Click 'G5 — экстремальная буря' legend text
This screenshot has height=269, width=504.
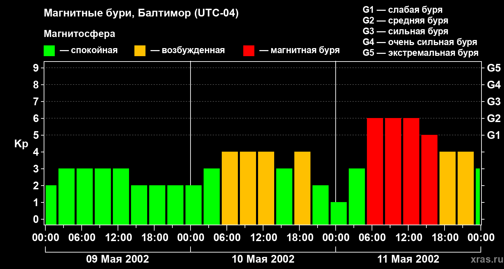point(420,53)
